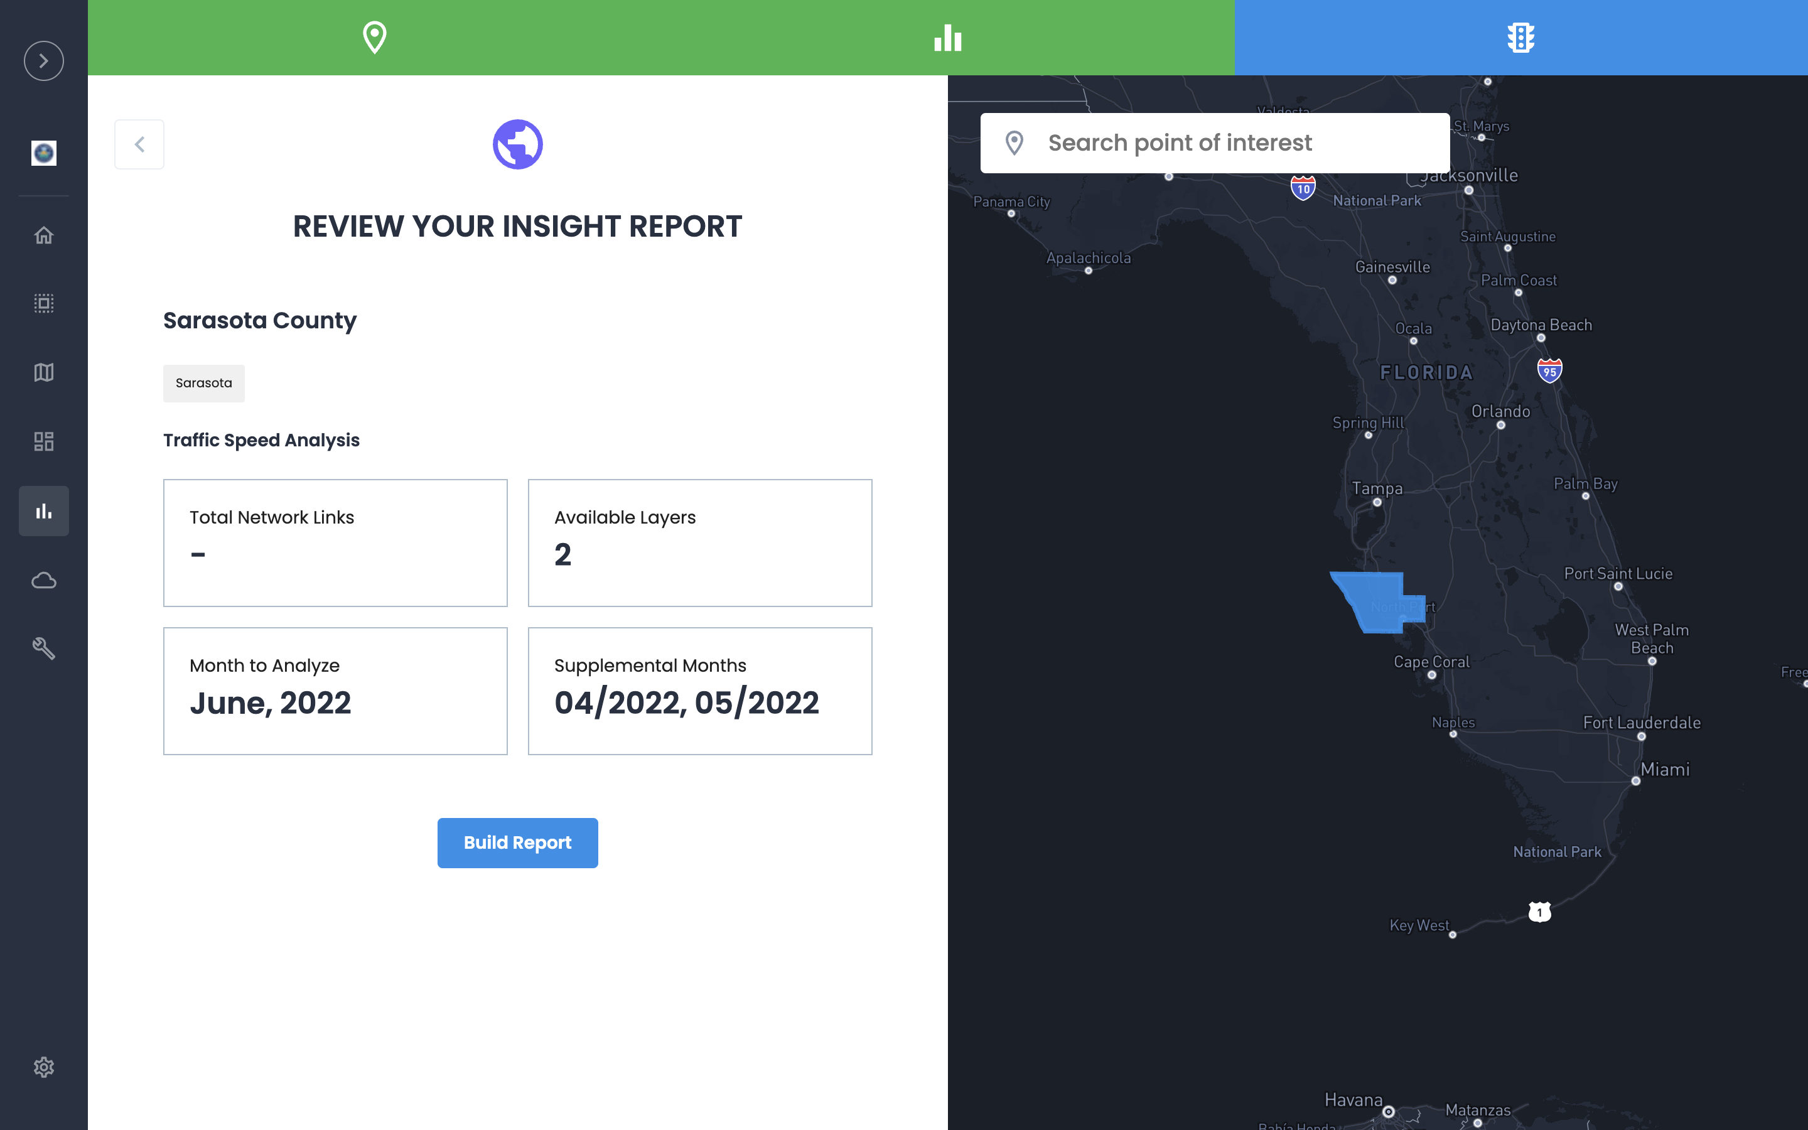This screenshot has height=1130, width=1808.
Task: Click the purple globe icon above the title
Action: click(x=517, y=144)
